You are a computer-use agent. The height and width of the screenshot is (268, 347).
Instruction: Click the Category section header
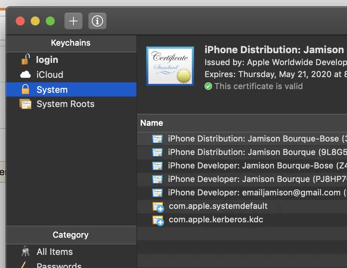coord(70,235)
